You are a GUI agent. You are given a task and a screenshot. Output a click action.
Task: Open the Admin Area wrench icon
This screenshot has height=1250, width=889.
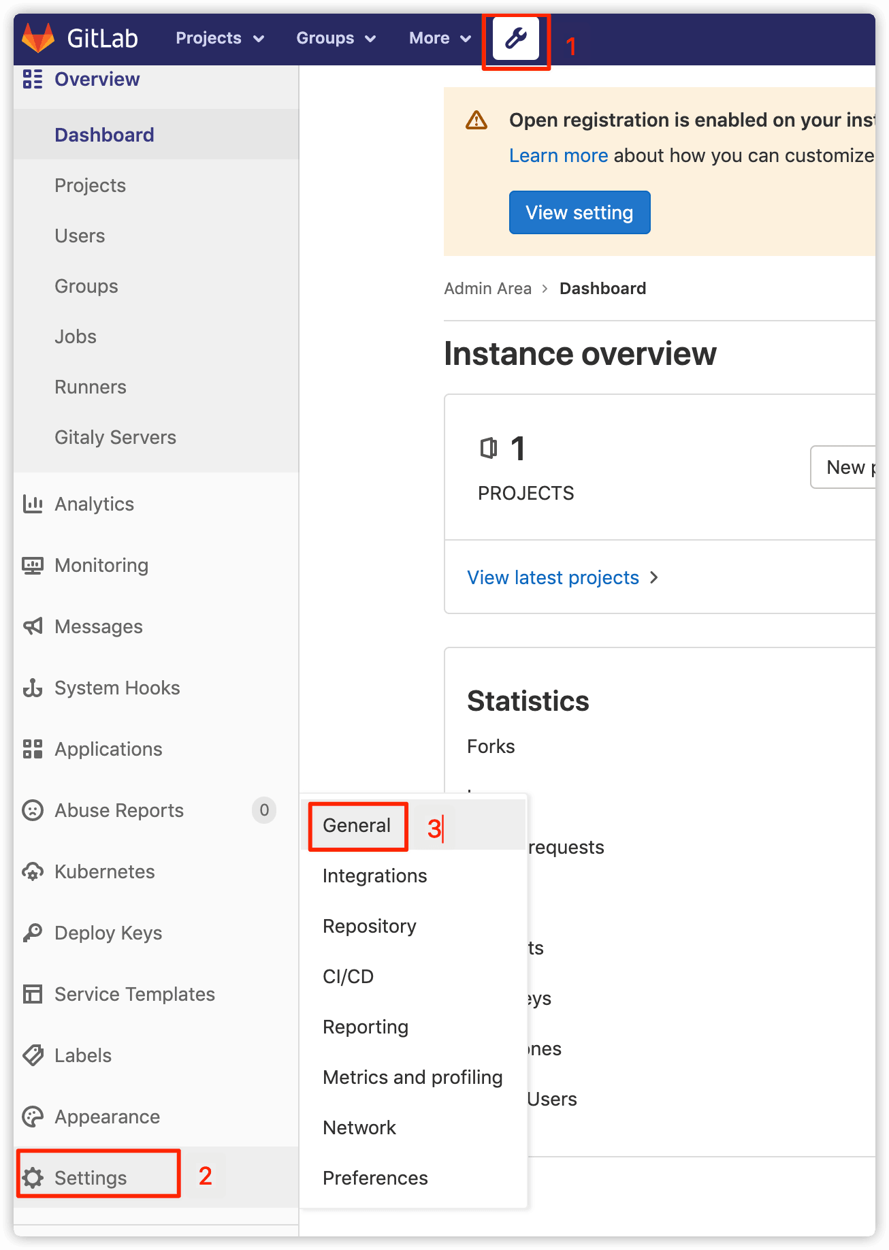pos(516,38)
